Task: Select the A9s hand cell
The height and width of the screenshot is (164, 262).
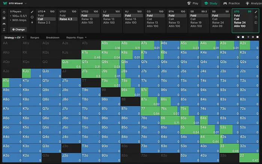Action: tap(111, 45)
